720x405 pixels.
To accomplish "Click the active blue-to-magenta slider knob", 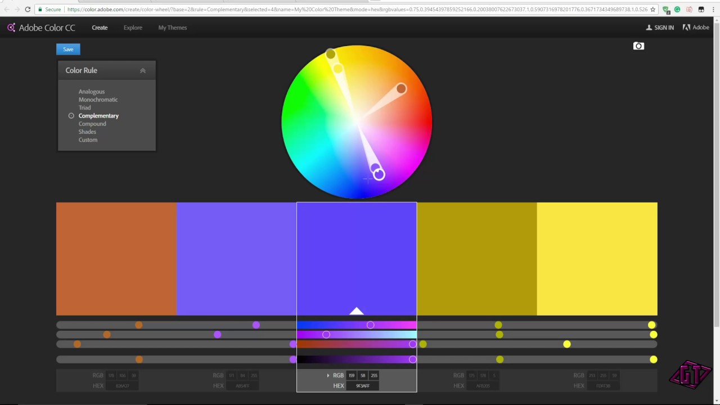I will tap(370, 325).
